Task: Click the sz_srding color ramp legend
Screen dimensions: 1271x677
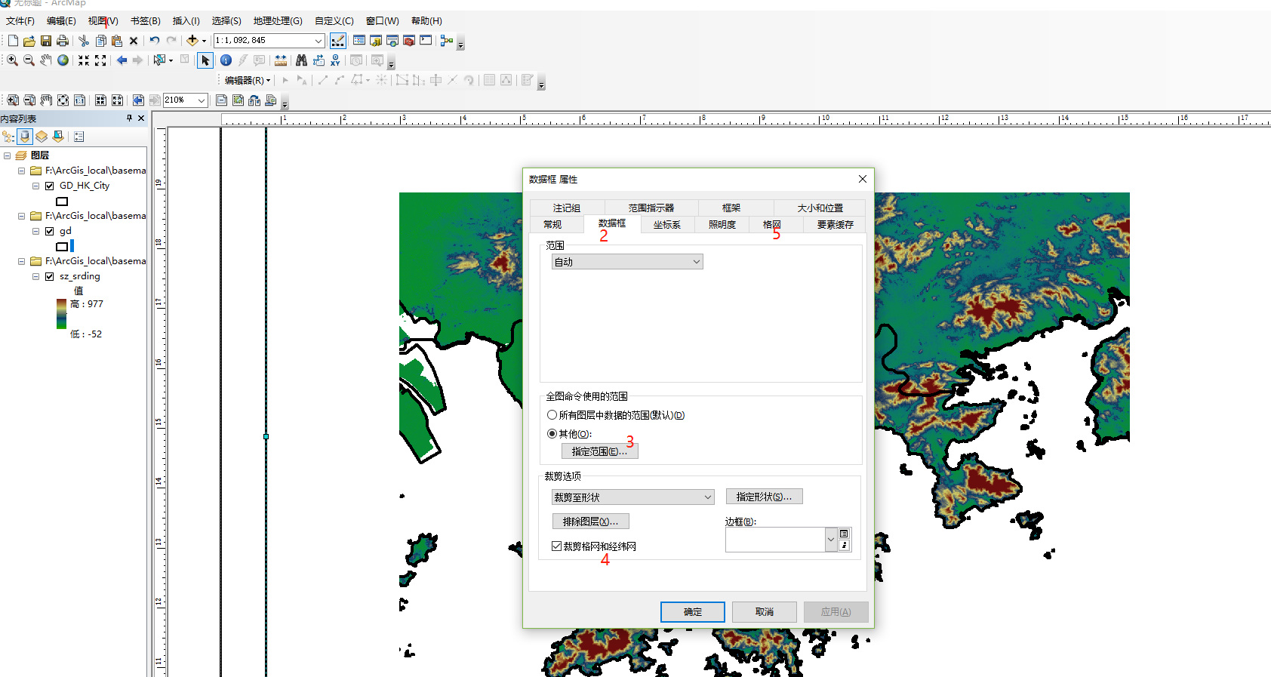Action: (61, 314)
